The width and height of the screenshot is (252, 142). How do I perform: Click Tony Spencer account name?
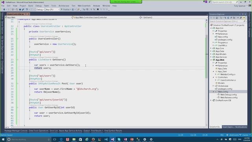[240, 6]
